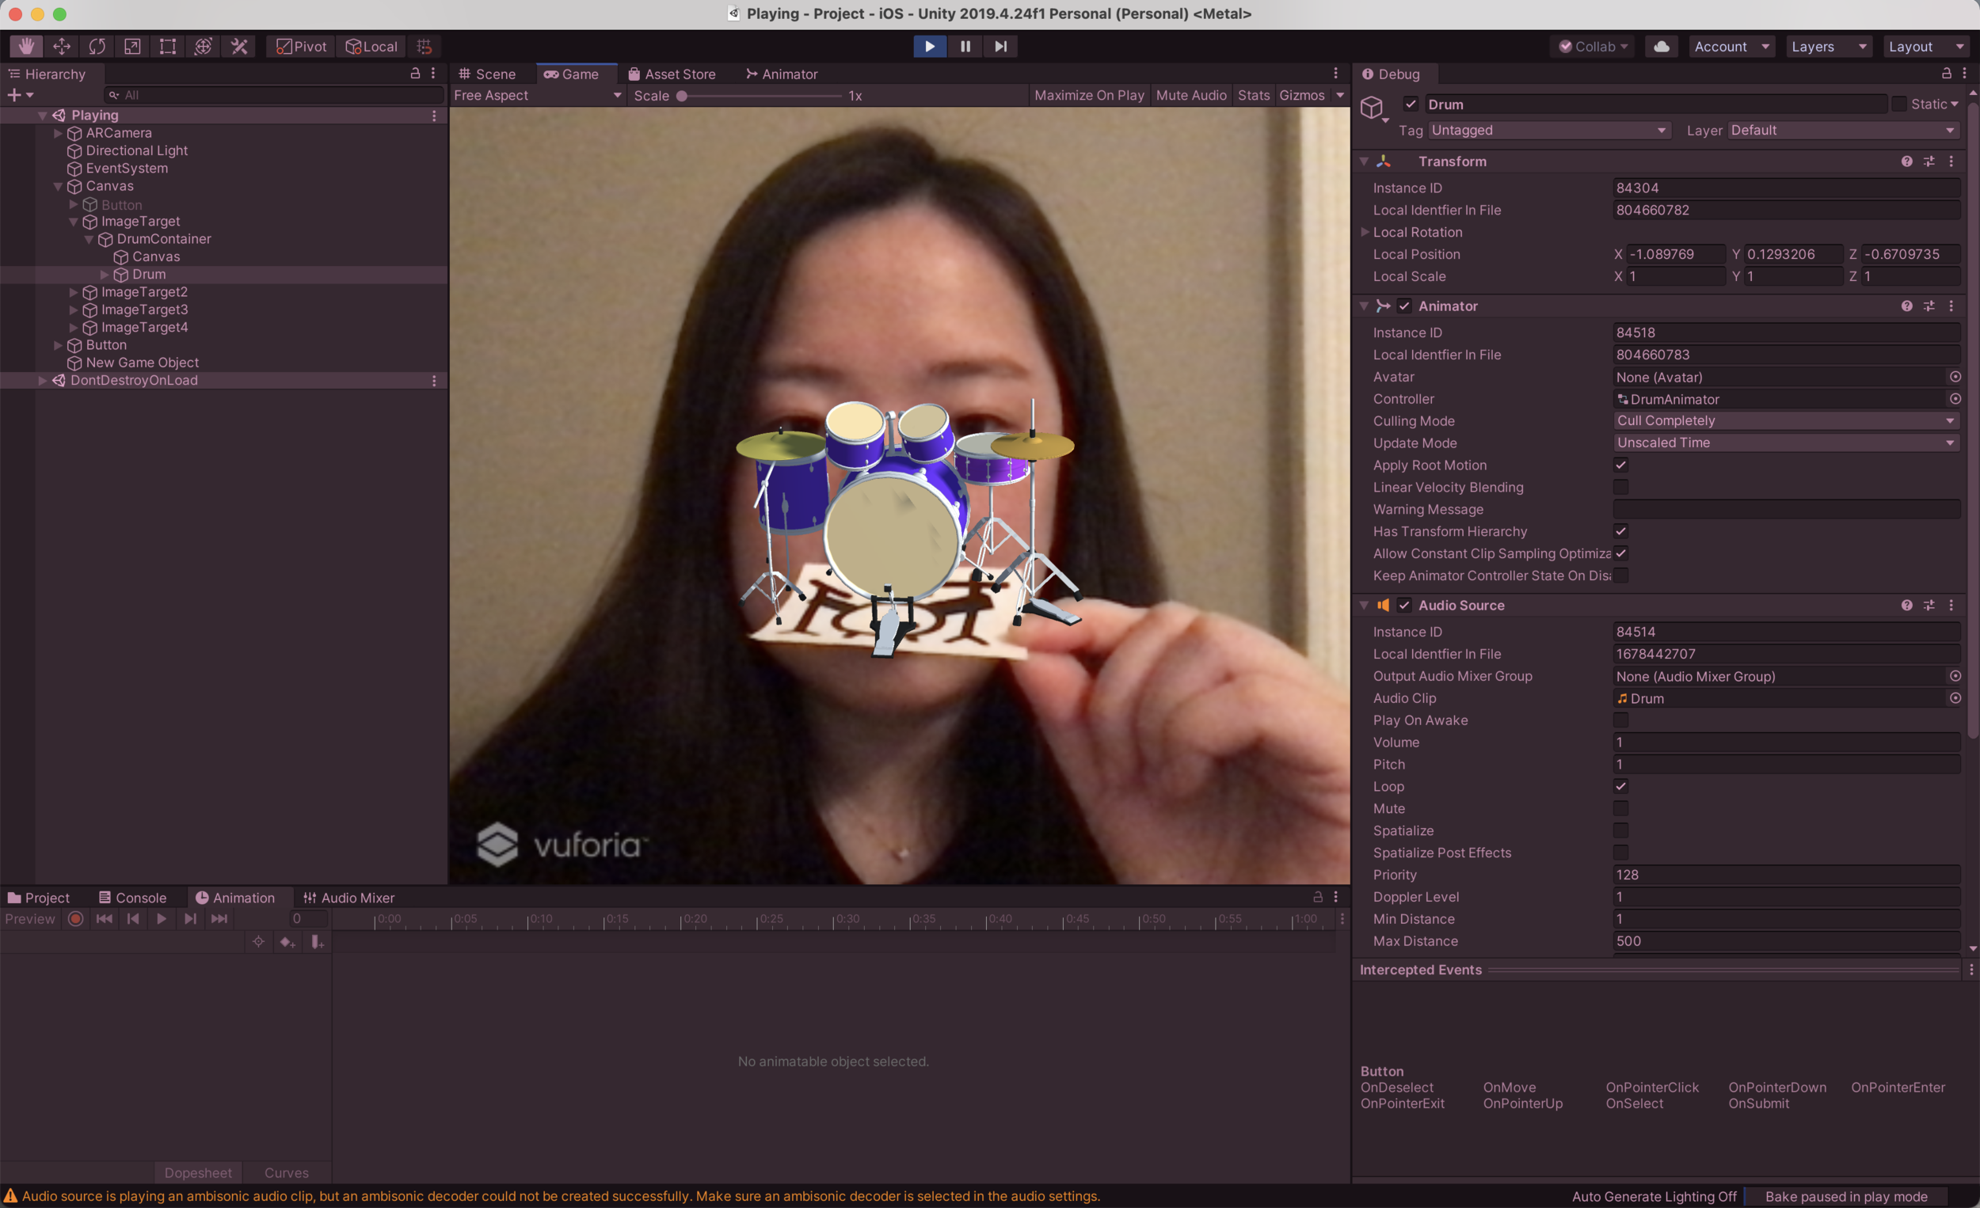Select the Rect Transform tool

(x=167, y=47)
